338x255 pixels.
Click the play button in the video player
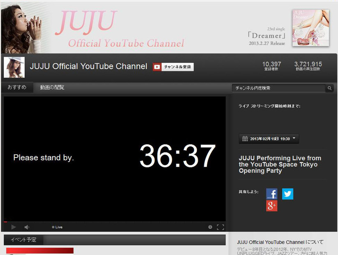pyautogui.click(x=14, y=227)
